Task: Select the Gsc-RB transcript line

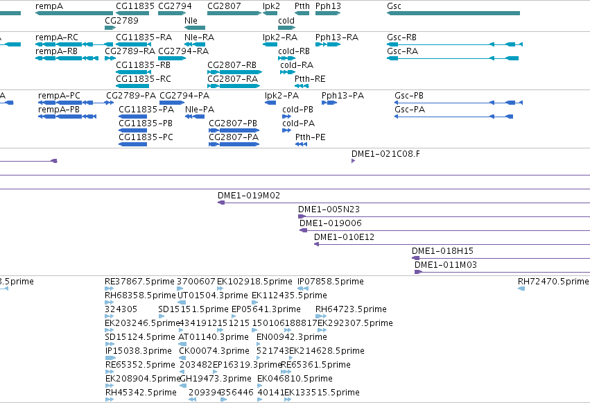Action: (x=455, y=44)
